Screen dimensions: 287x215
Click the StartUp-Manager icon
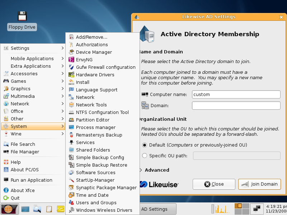point(71,180)
